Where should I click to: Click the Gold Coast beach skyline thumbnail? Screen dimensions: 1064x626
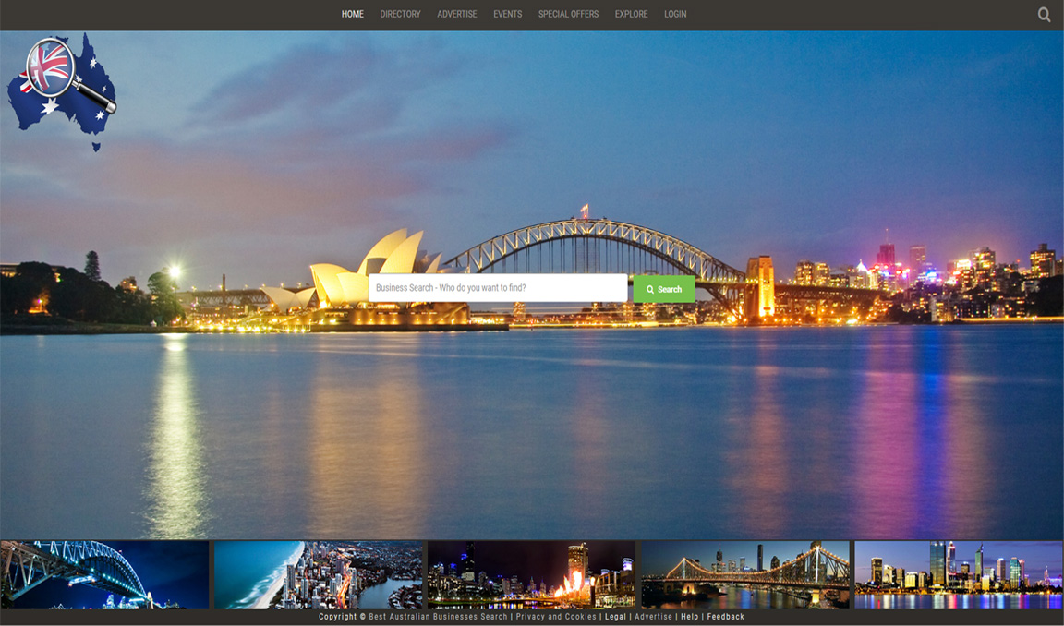pos(317,572)
